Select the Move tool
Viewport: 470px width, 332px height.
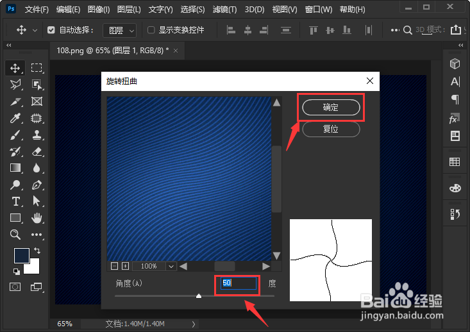[x=15, y=68]
